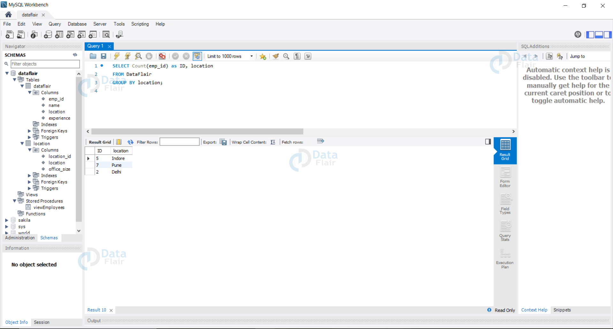
Task: Export recordset to external file
Action: point(223,142)
